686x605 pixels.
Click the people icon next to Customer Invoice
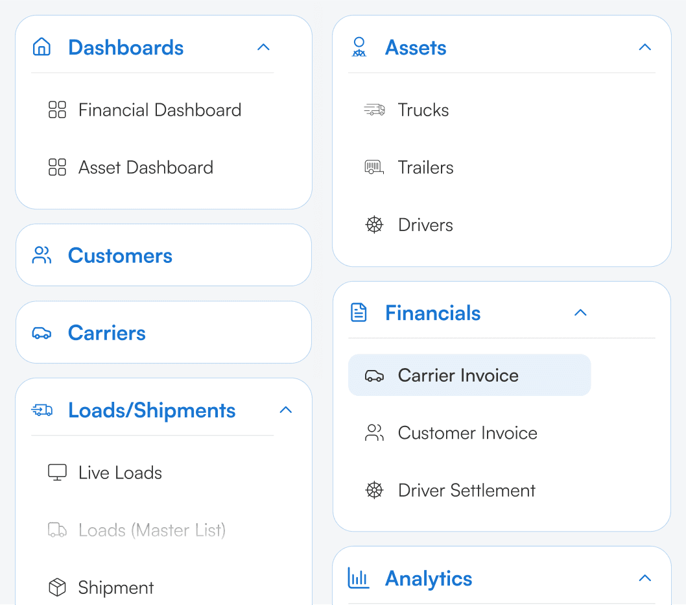(x=374, y=433)
